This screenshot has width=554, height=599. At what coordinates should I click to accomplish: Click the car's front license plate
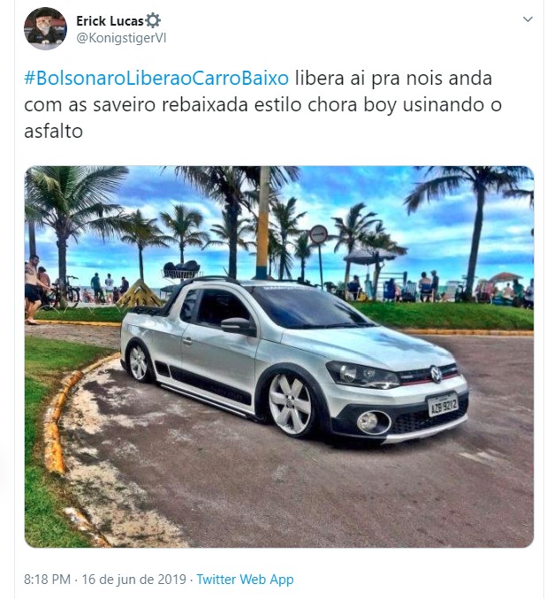coord(443,406)
